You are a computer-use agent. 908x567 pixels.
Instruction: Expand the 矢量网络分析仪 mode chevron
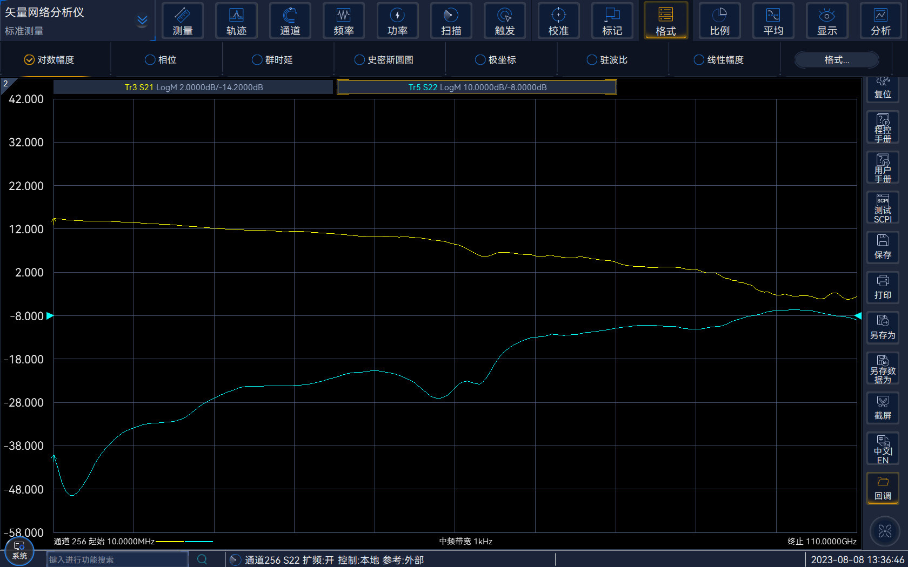click(x=142, y=21)
